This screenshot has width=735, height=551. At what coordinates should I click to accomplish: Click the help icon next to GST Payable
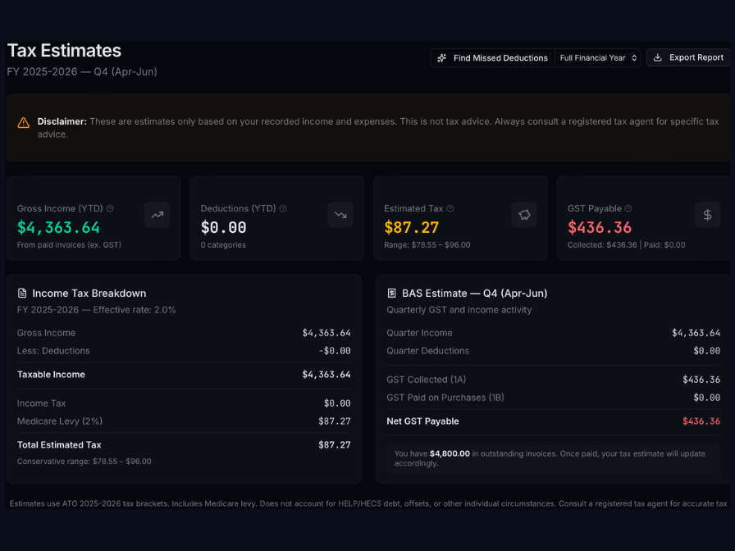(x=628, y=208)
